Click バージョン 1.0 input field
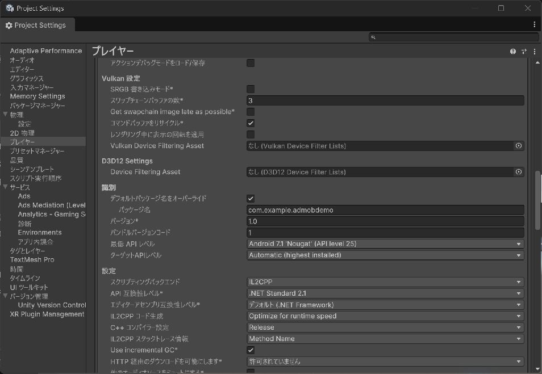The image size is (542, 374). coord(385,221)
